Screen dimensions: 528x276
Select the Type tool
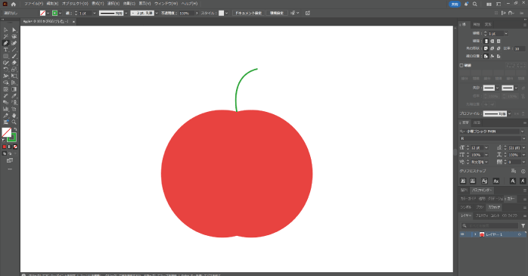point(6,50)
